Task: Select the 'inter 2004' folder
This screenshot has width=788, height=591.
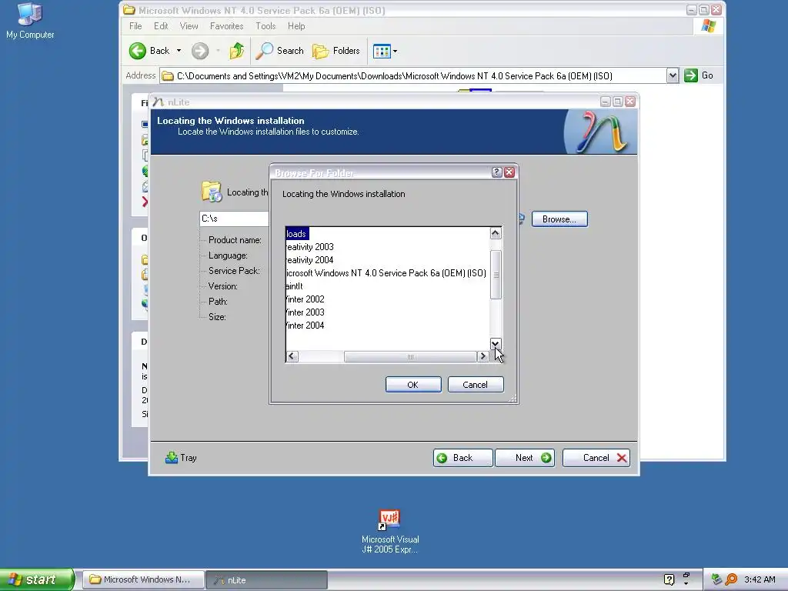Action: pyautogui.click(x=305, y=326)
